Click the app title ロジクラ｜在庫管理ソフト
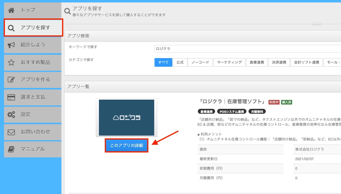This screenshot has width=341, height=194. pos(232,102)
